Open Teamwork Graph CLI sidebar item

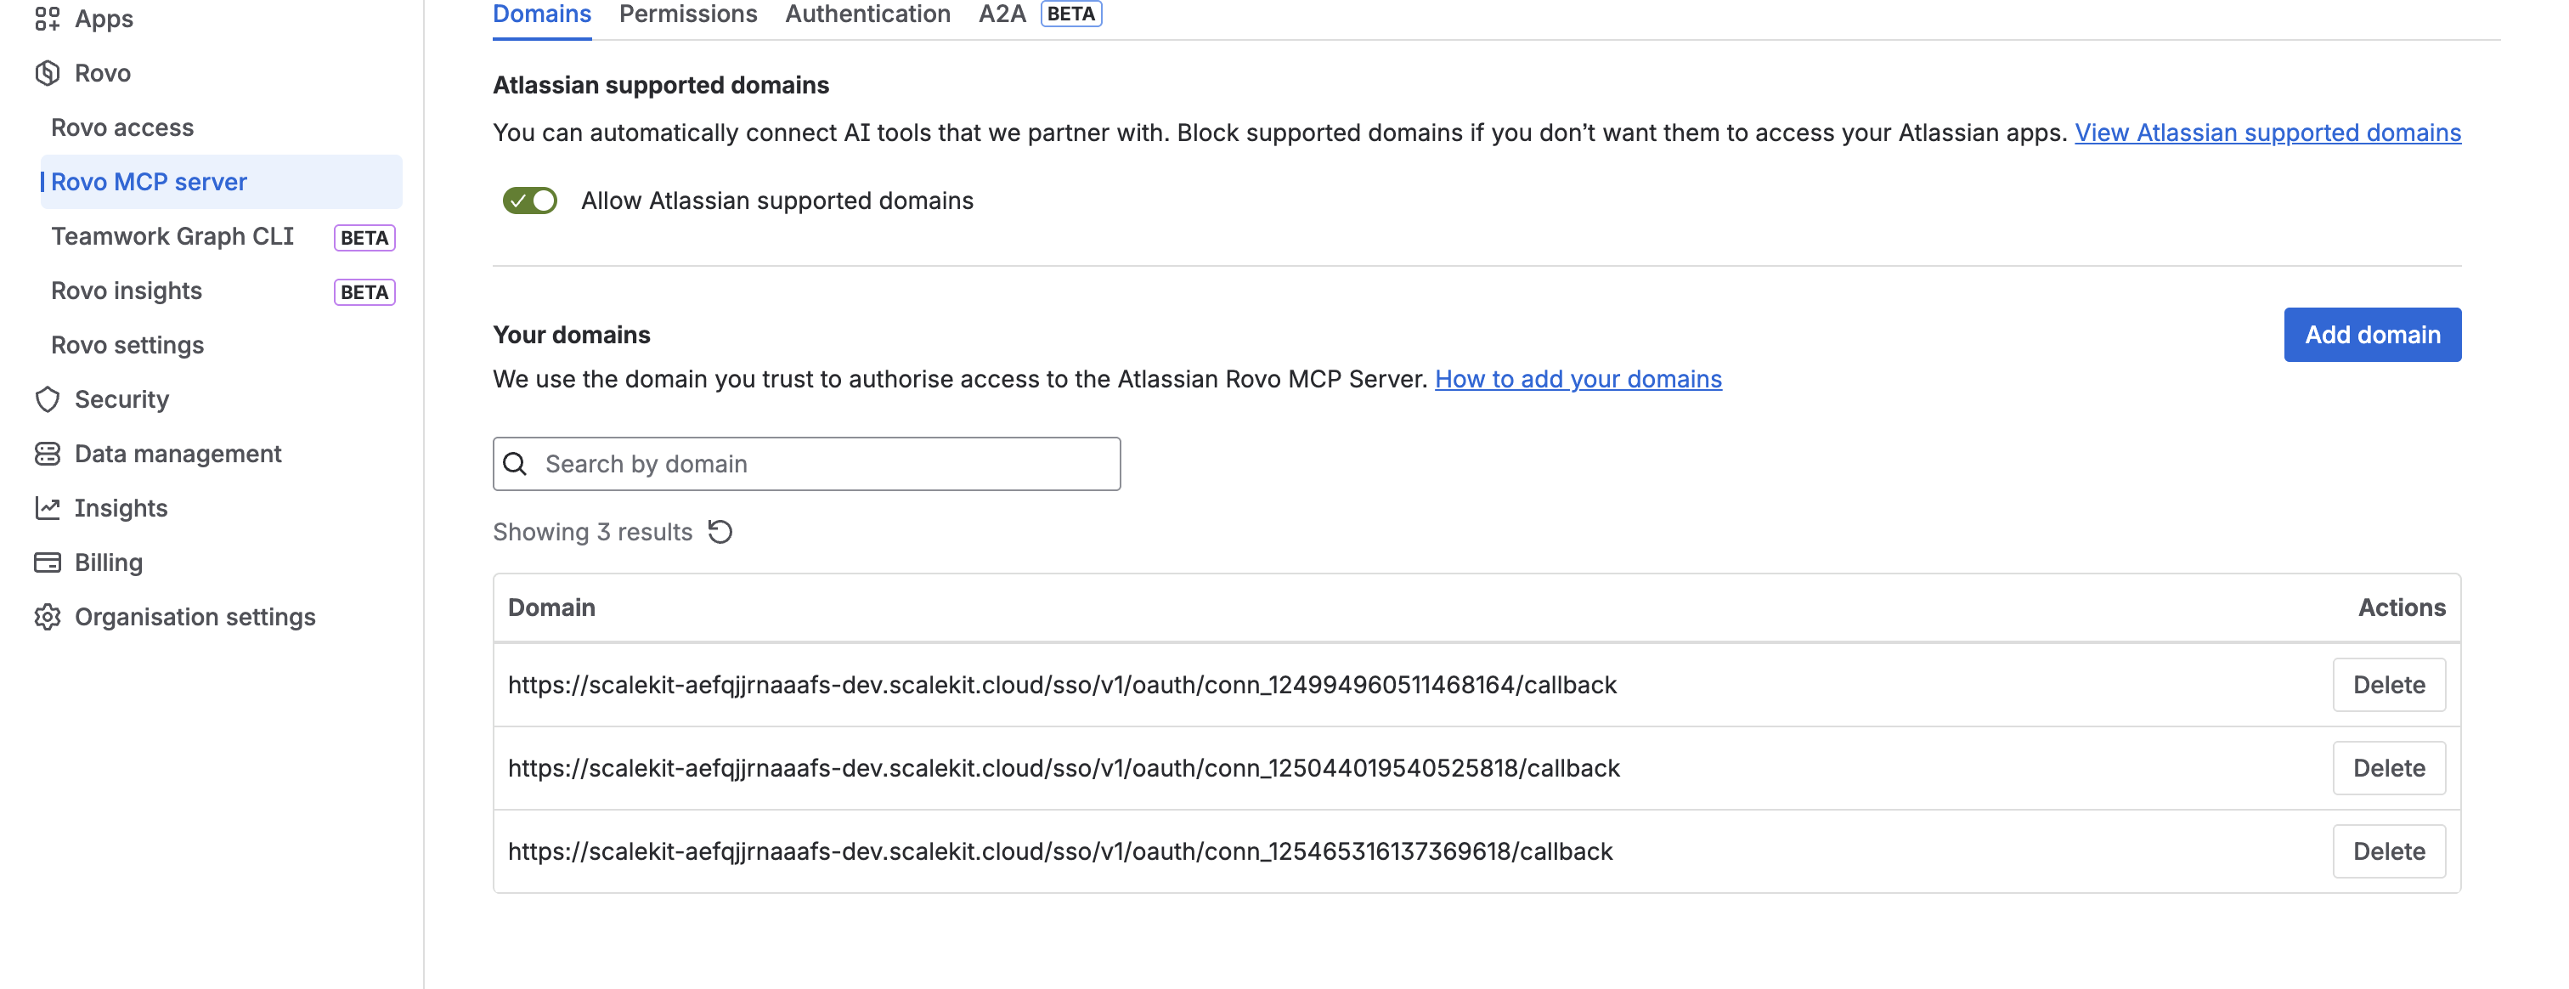(172, 236)
